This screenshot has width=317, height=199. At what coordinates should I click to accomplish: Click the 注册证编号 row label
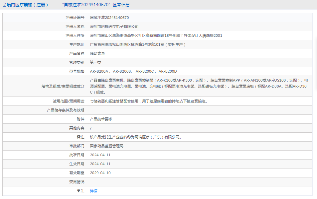click(75, 18)
